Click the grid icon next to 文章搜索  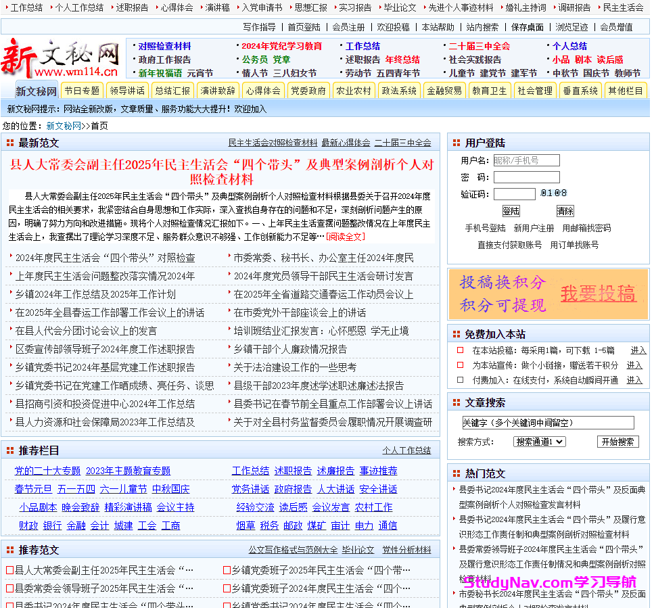point(456,402)
